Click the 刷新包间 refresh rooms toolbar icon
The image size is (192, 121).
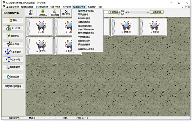[x=55, y=12]
